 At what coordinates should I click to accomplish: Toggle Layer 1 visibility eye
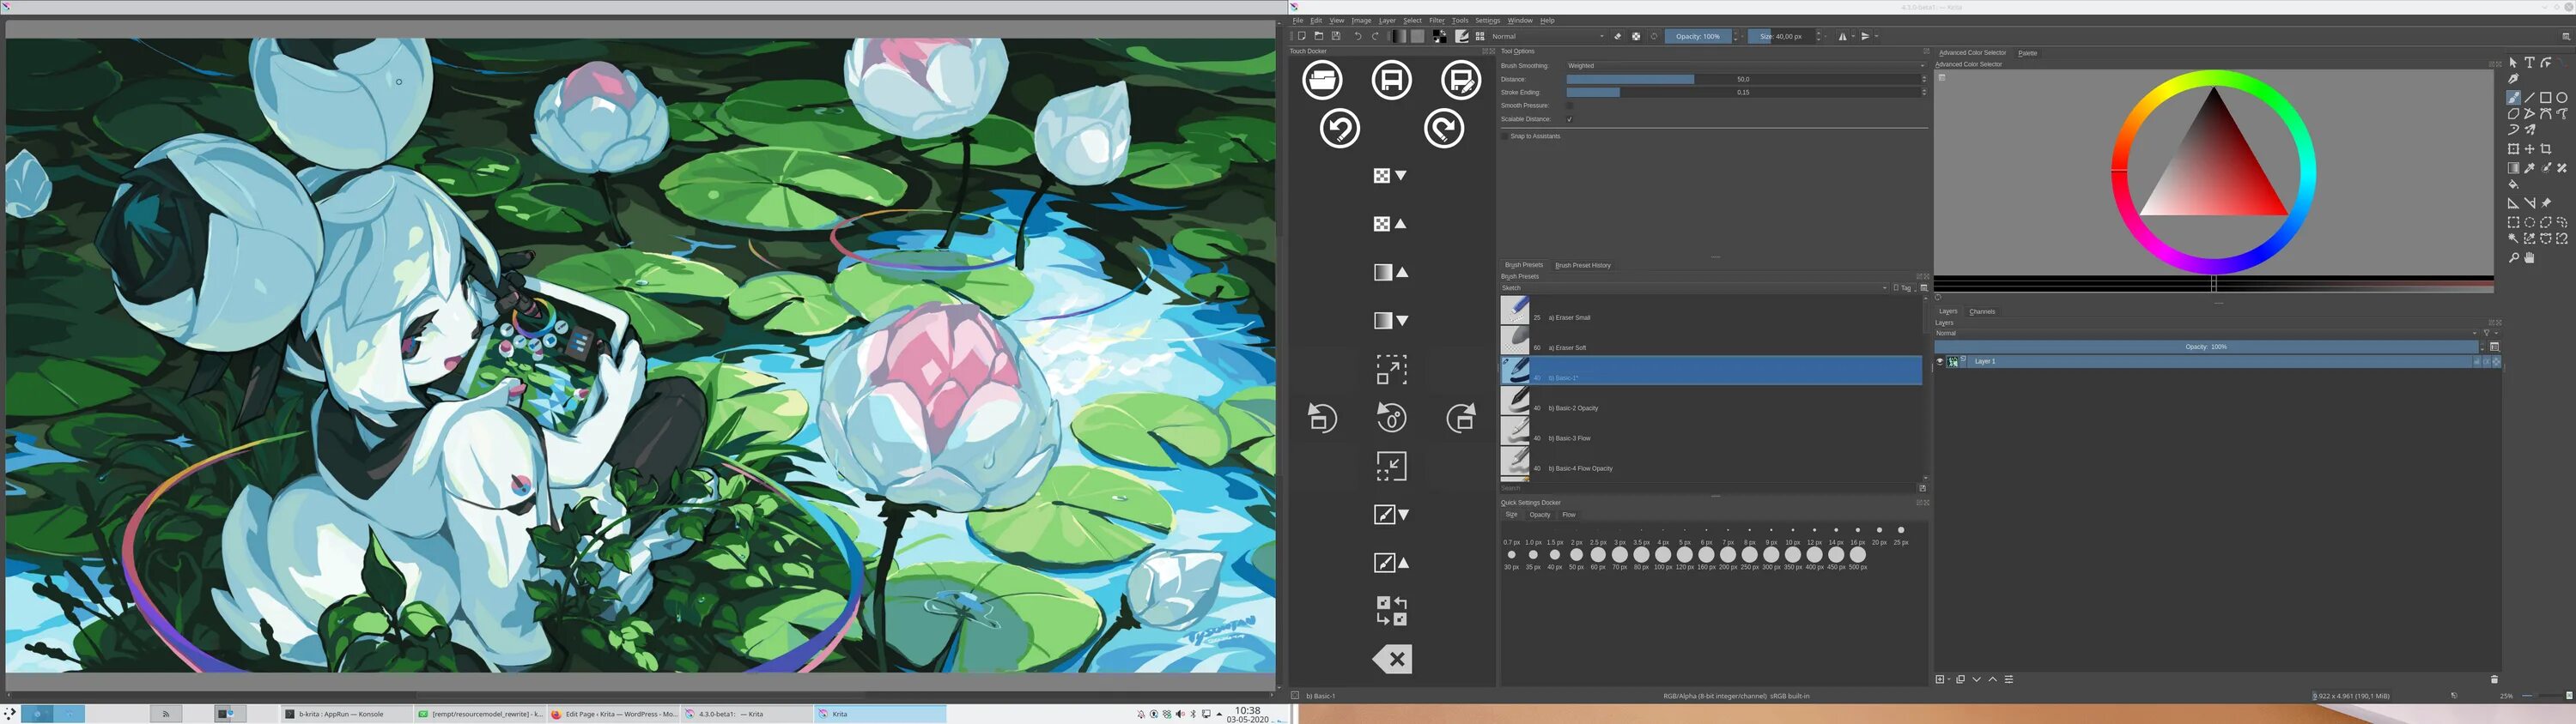pos(1939,361)
